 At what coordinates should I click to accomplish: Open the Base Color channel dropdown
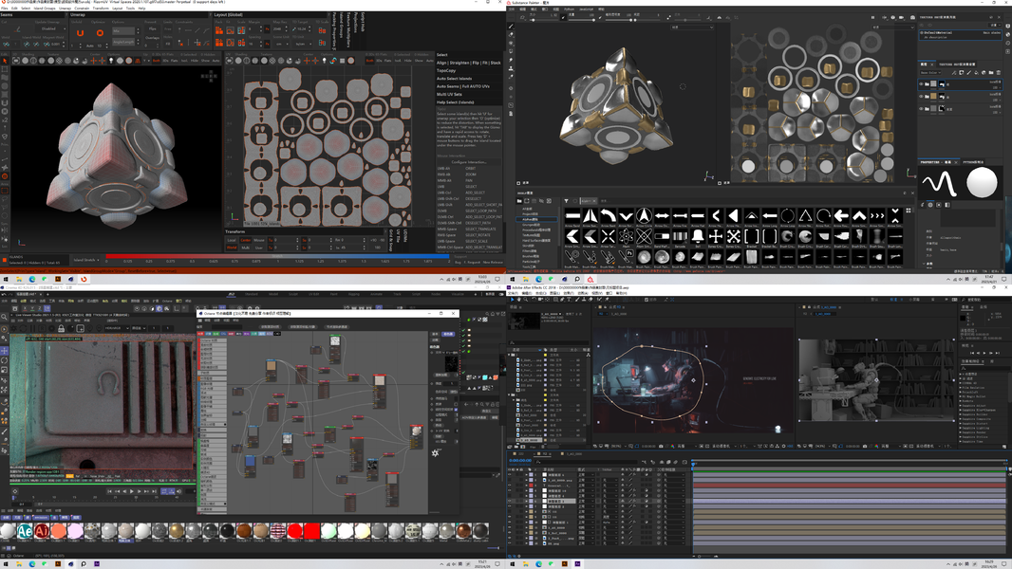931,73
